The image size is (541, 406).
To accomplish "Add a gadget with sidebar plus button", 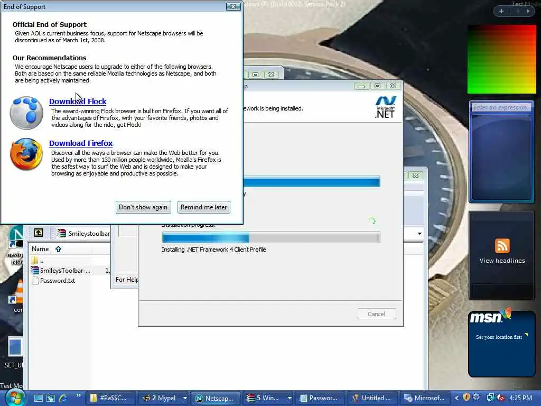I will click(501, 11).
